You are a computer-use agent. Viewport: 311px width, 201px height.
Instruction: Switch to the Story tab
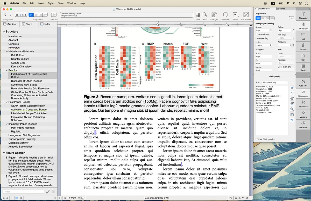29,24
